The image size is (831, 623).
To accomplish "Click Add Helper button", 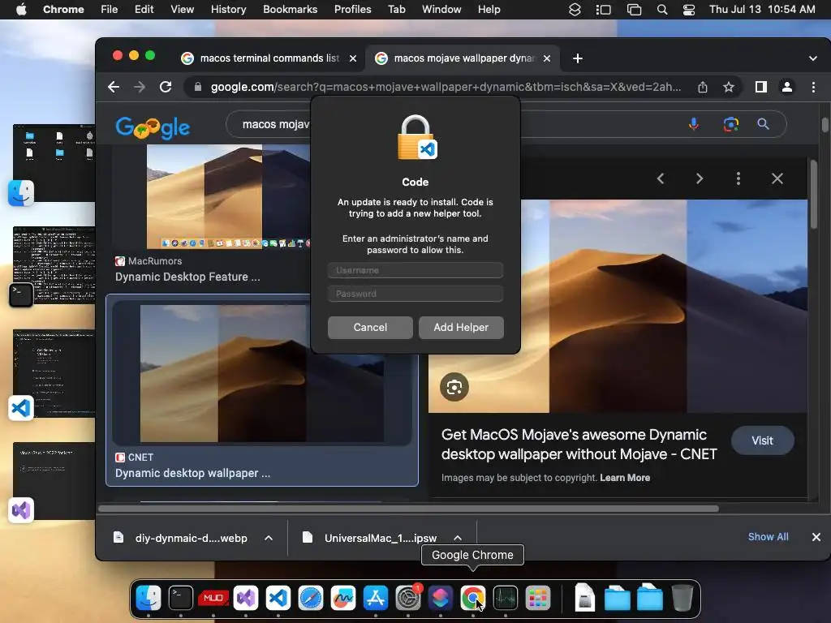I will [x=461, y=328].
